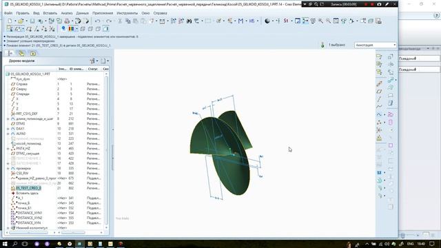Image resolution: width=441 pixels, height=248 pixels.
Task: Expand the проверка tree node
Action: pyautogui.click(x=8, y=168)
